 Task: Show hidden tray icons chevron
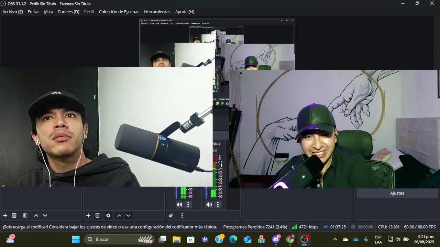tap(335, 239)
